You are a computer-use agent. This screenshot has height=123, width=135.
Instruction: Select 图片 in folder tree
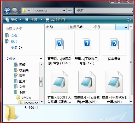(22, 81)
